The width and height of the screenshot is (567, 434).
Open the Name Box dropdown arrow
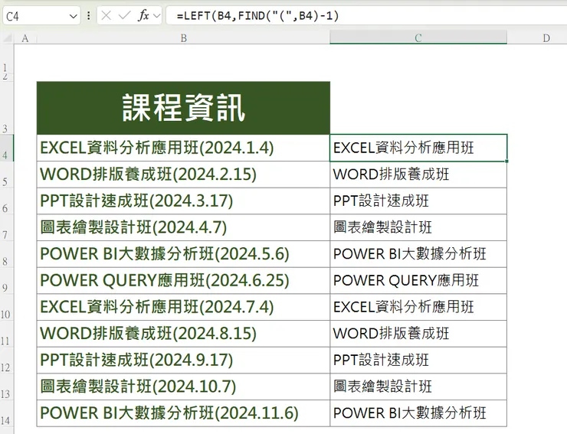tap(73, 15)
